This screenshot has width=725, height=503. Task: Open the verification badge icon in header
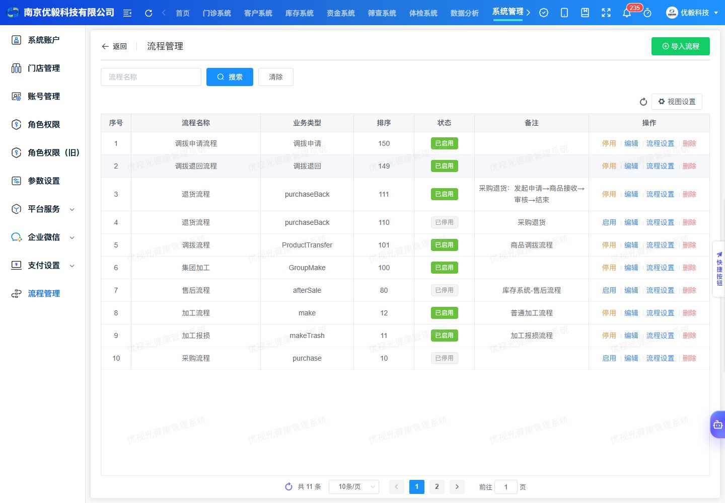pos(544,13)
